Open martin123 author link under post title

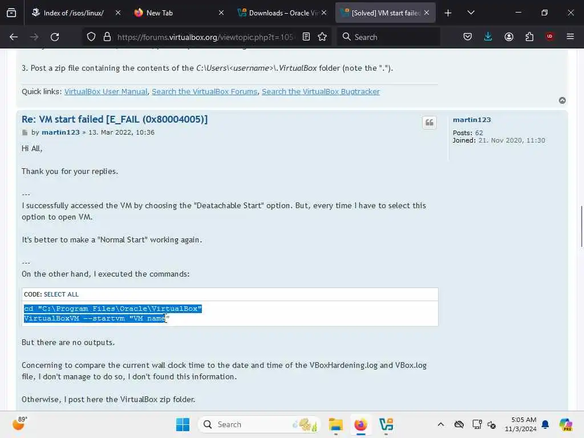tap(60, 132)
